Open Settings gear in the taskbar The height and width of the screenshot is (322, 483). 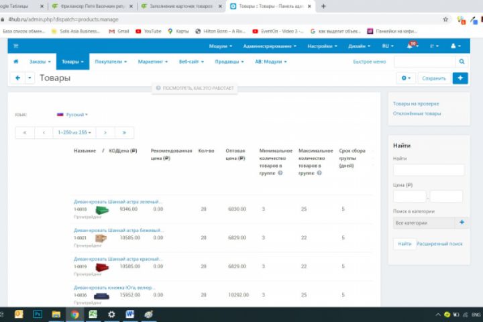coord(111,315)
